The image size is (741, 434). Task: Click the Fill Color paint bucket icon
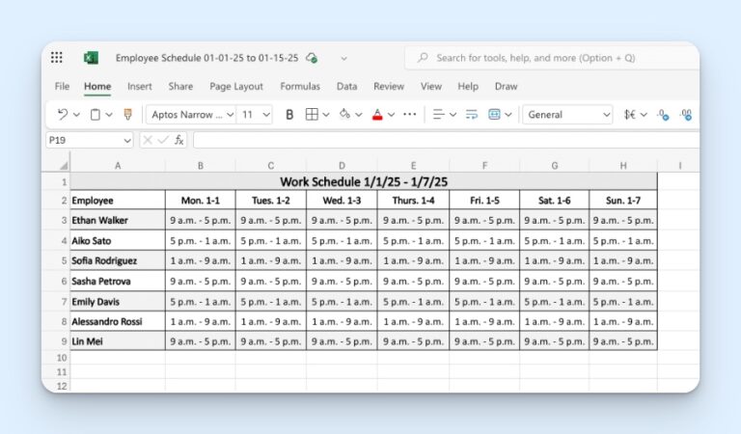tap(345, 114)
